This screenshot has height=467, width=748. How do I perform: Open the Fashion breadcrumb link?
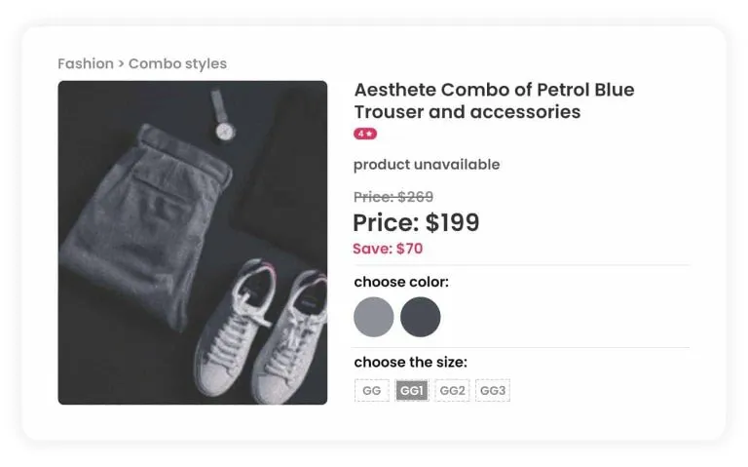click(86, 63)
